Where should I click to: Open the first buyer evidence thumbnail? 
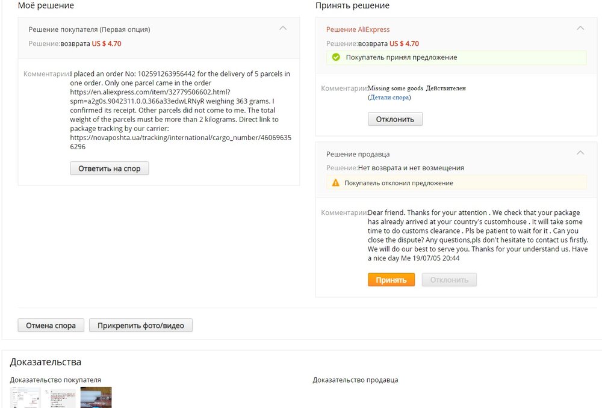25,398
